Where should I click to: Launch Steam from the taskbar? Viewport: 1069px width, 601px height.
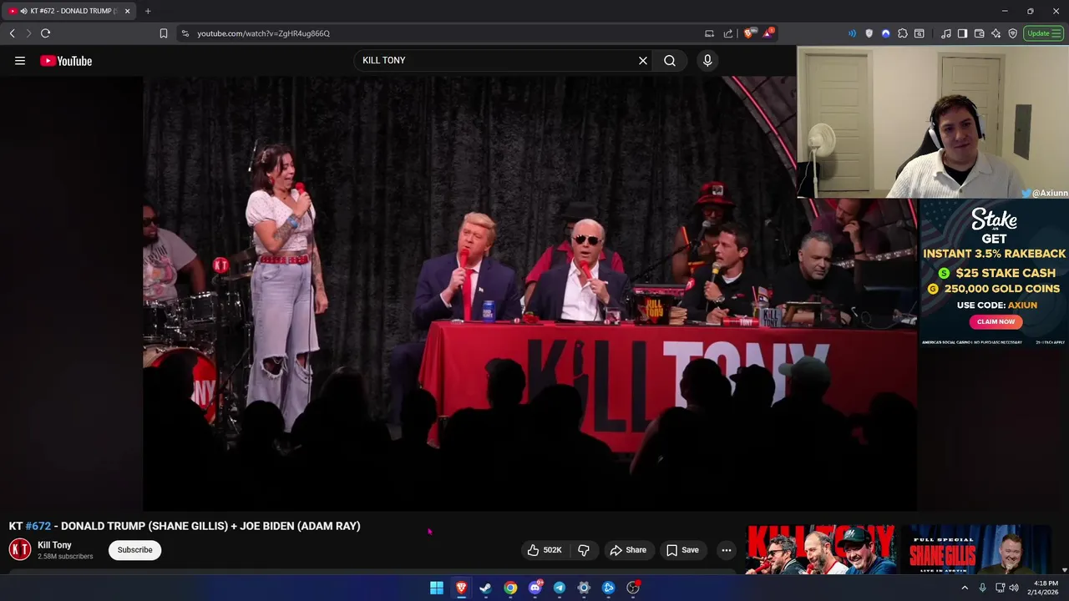(x=485, y=588)
